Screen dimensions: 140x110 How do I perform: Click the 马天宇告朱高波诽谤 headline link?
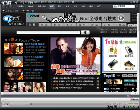pyautogui.click(x=34, y=57)
